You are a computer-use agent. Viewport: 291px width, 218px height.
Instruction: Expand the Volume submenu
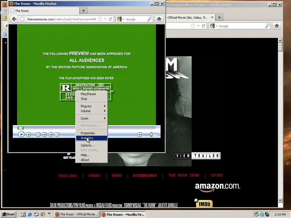[92, 111]
